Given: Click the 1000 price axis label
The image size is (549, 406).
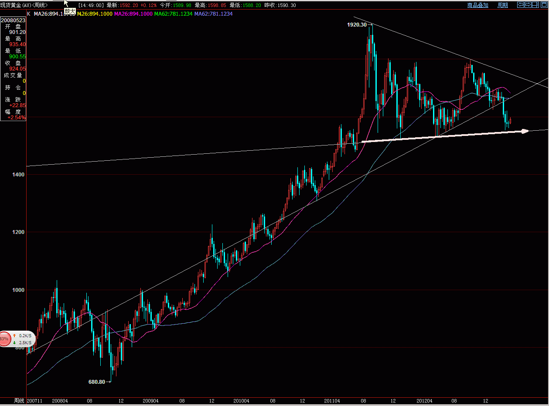Looking at the screenshot, I should (19, 290).
